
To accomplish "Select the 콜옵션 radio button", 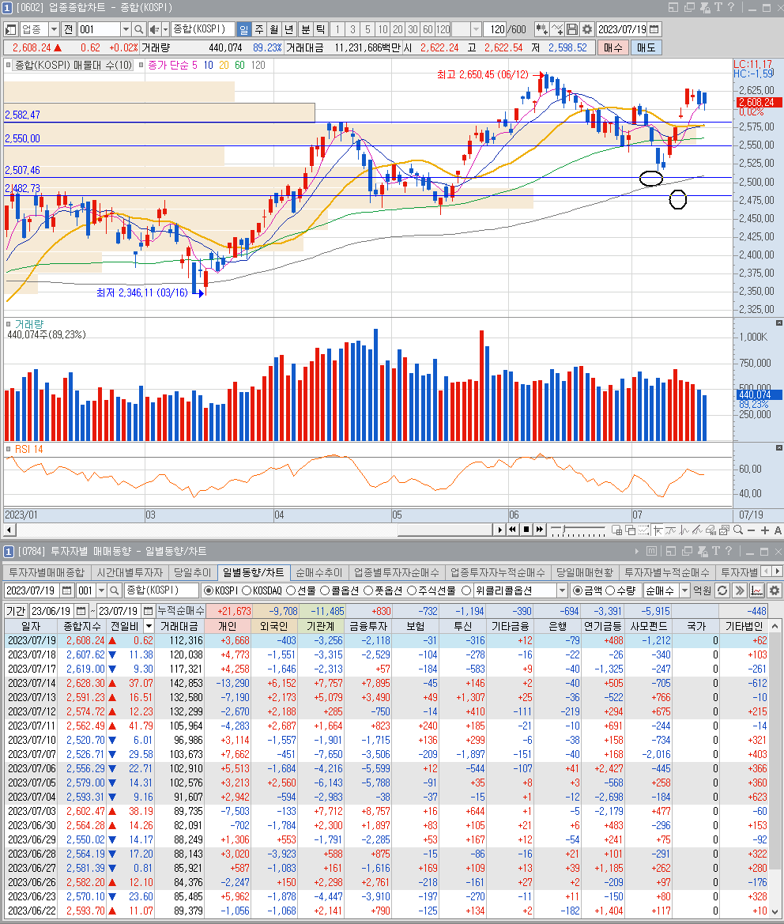I will pyautogui.click(x=325, y=590).
